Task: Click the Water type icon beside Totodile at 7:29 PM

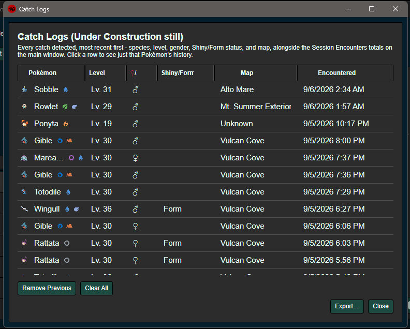Action: coord(68,192)
